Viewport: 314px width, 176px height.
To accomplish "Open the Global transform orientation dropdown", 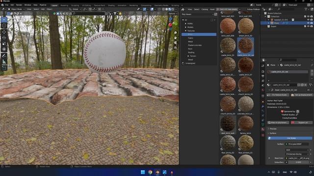I will pos(75,9).
